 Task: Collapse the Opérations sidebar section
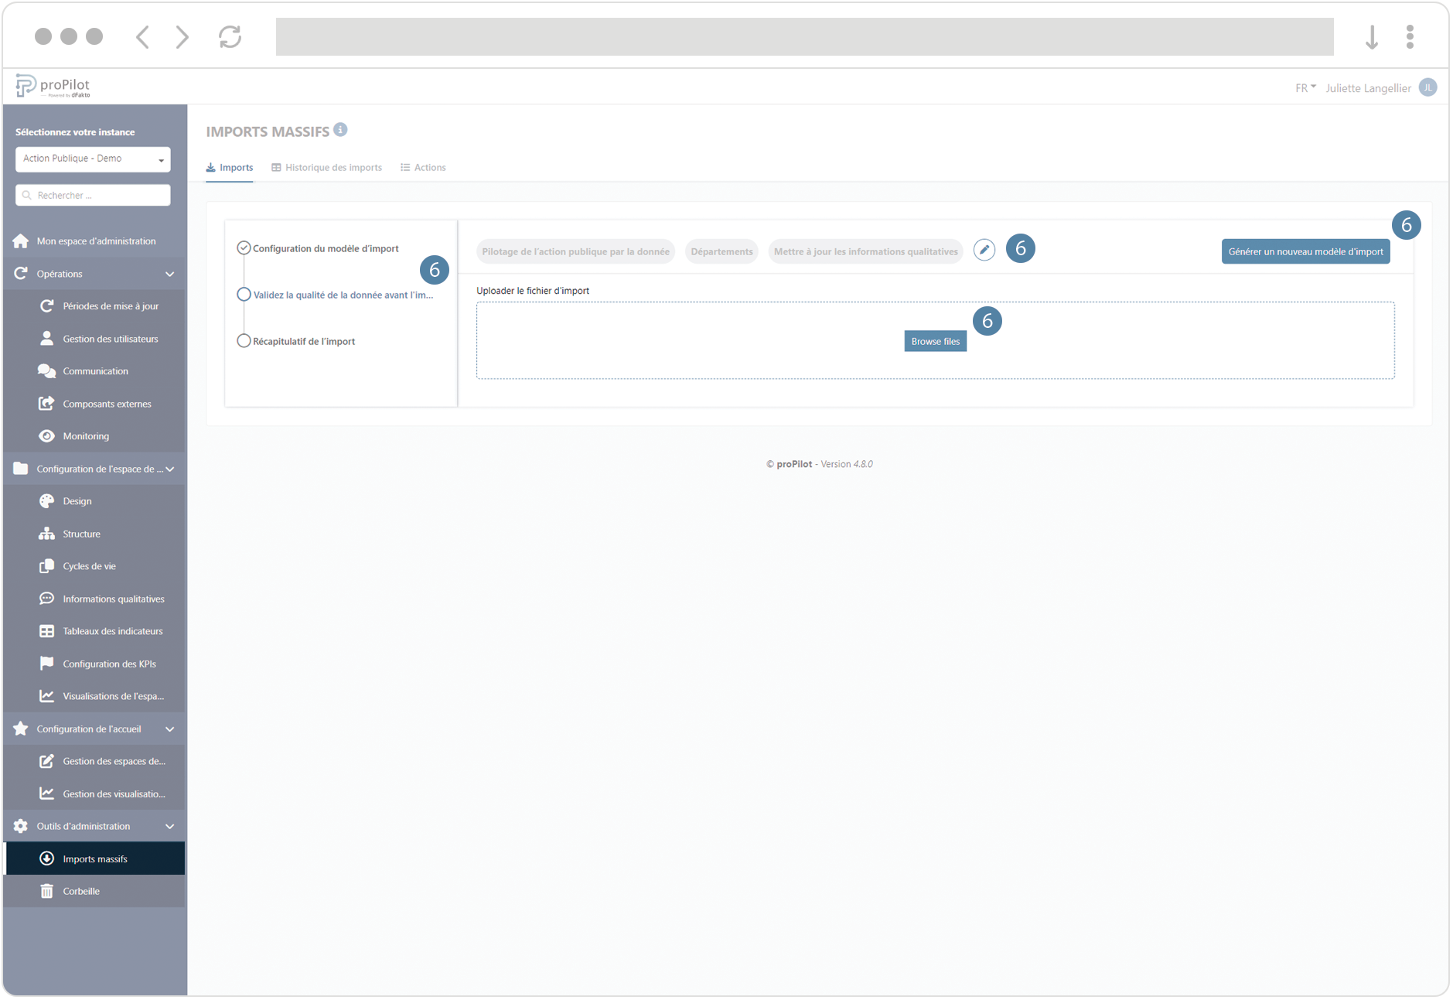click(169, 274)
